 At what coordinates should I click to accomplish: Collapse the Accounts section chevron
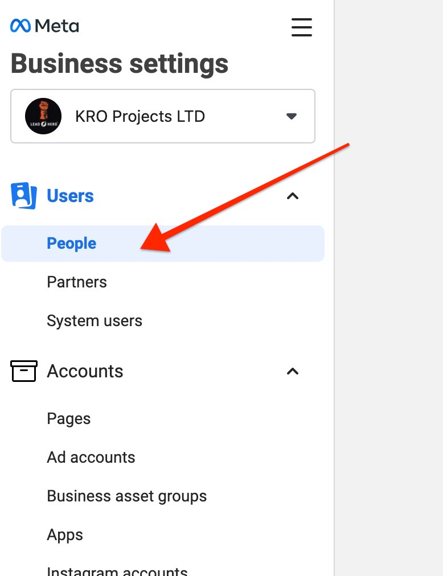(293, 371)
